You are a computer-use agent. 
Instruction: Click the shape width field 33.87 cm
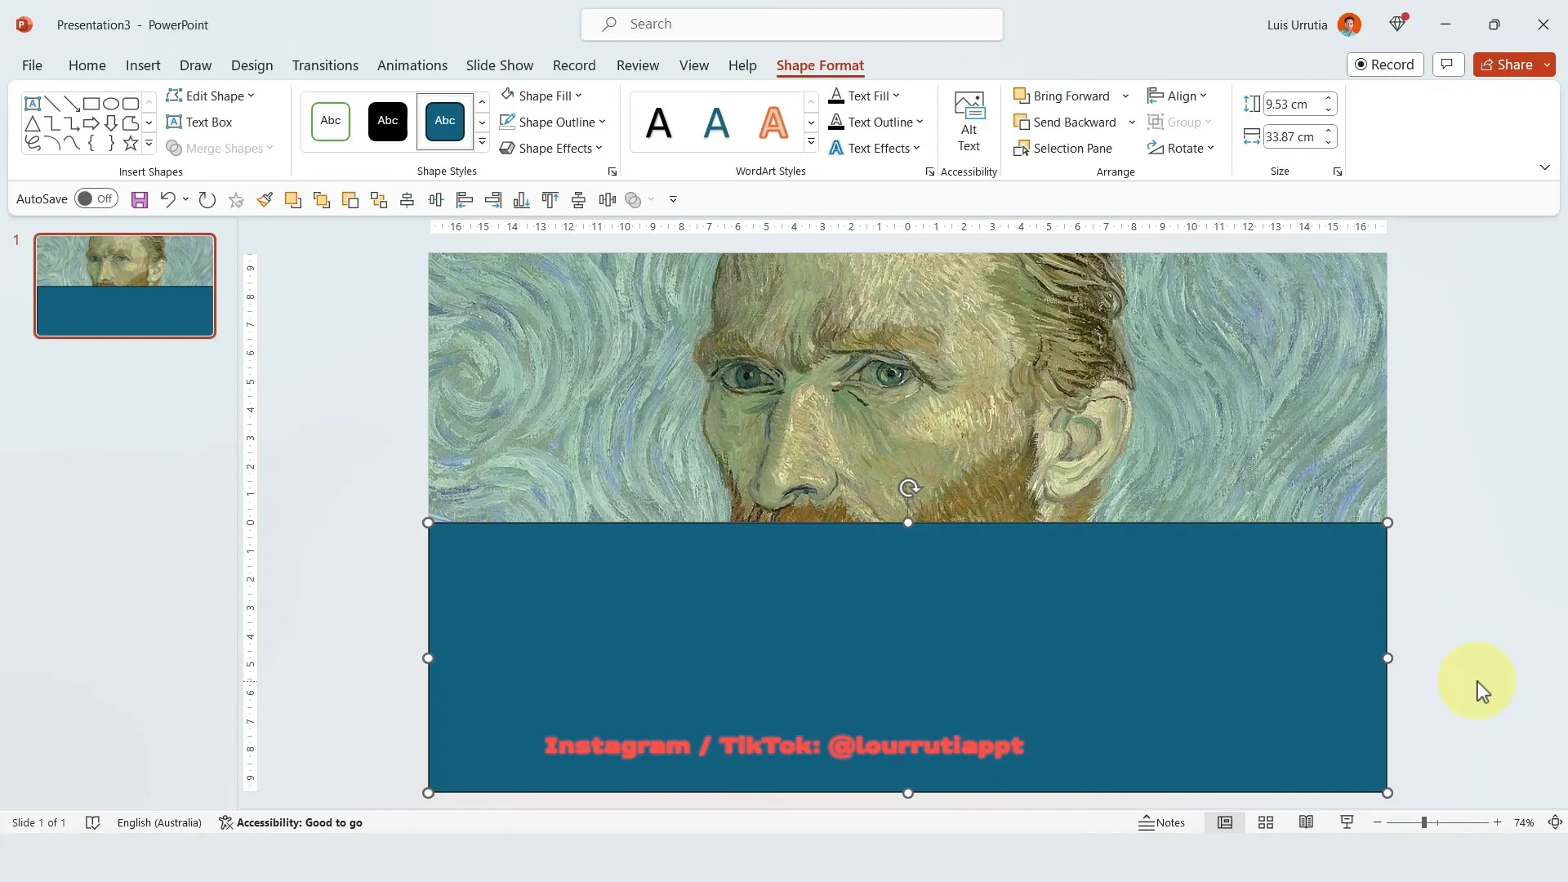pyautogui.click(x=1292, y=136)
